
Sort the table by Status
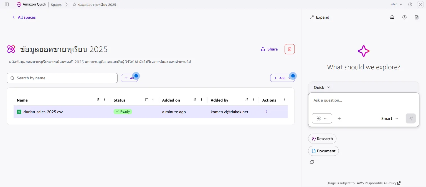[146, 100]
